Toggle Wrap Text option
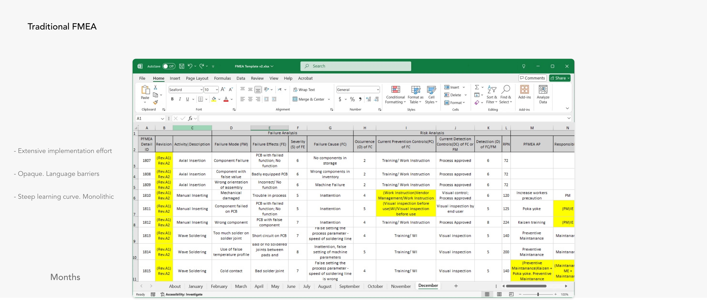 (x=304, y=90)
